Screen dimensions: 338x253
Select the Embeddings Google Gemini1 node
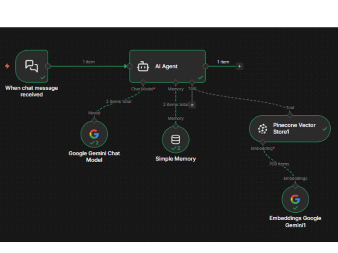tap(295, 199)
